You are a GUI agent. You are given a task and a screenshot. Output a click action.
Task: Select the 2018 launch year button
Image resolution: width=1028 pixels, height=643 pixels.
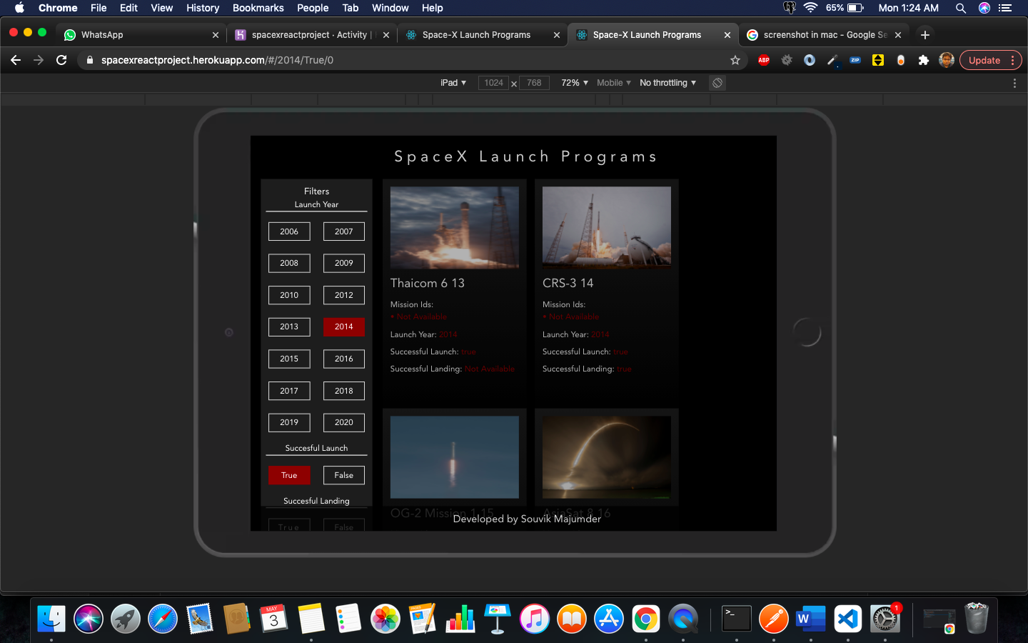pyautogui.click(x=344, y=391)
